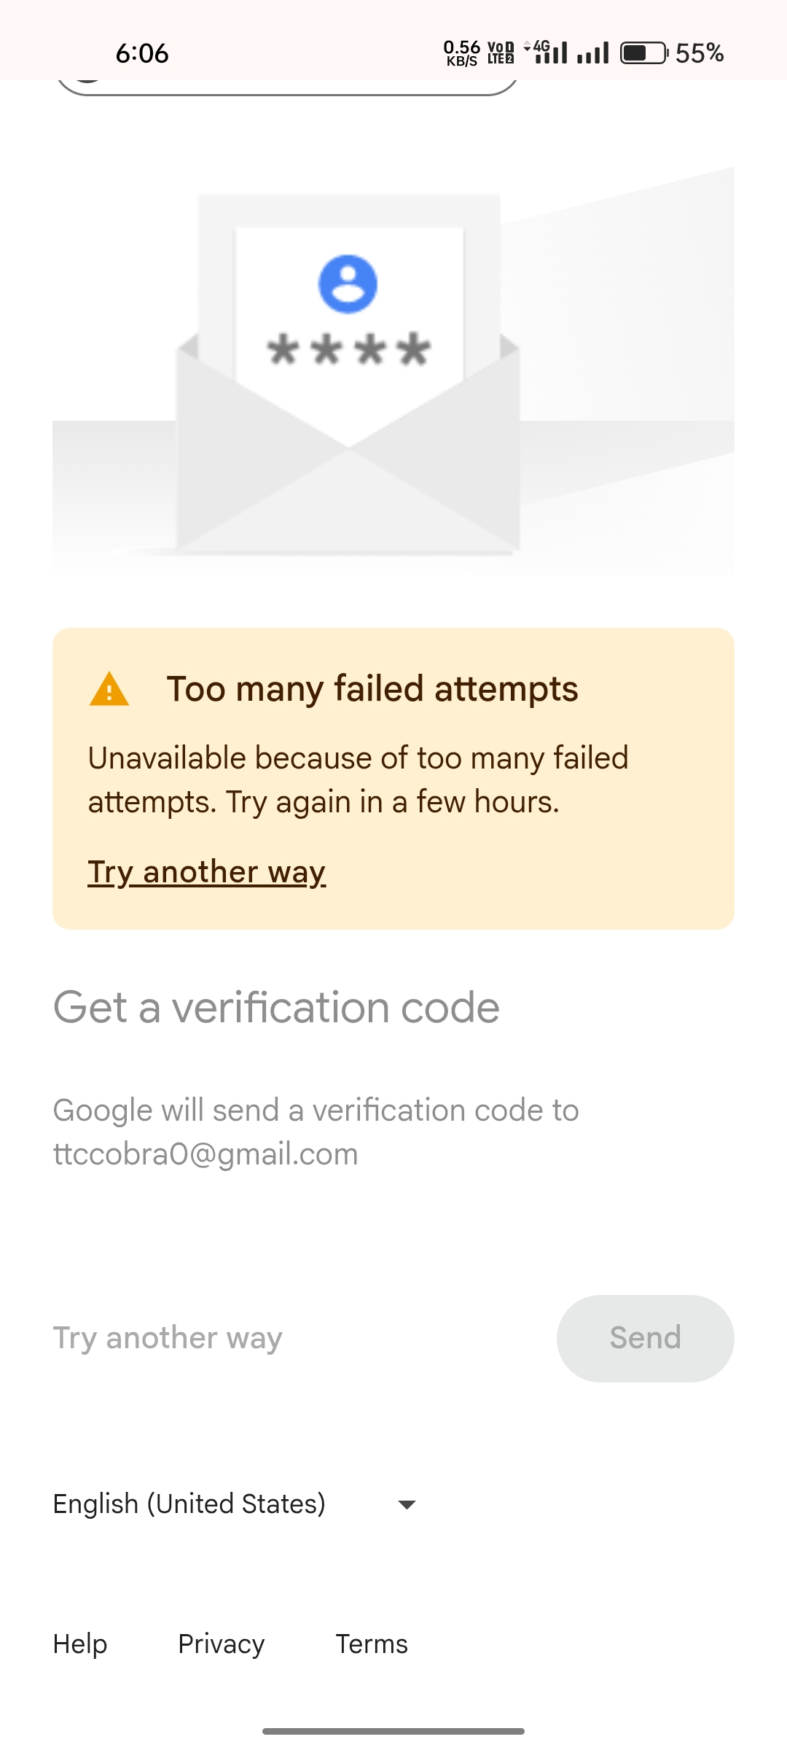Tap the VoLTE status indicator
787x1750 pixels.
tap(501, 53)
